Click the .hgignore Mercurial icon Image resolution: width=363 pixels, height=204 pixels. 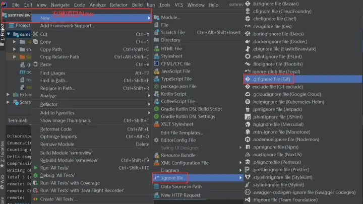(x=248, y=124)
